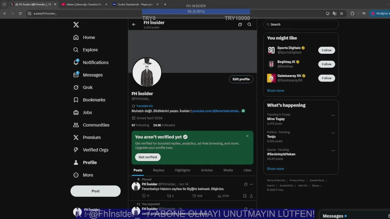This screenshot has height=219, width=390.
Task: Click Translate bio link
Action: coord(144,106)
